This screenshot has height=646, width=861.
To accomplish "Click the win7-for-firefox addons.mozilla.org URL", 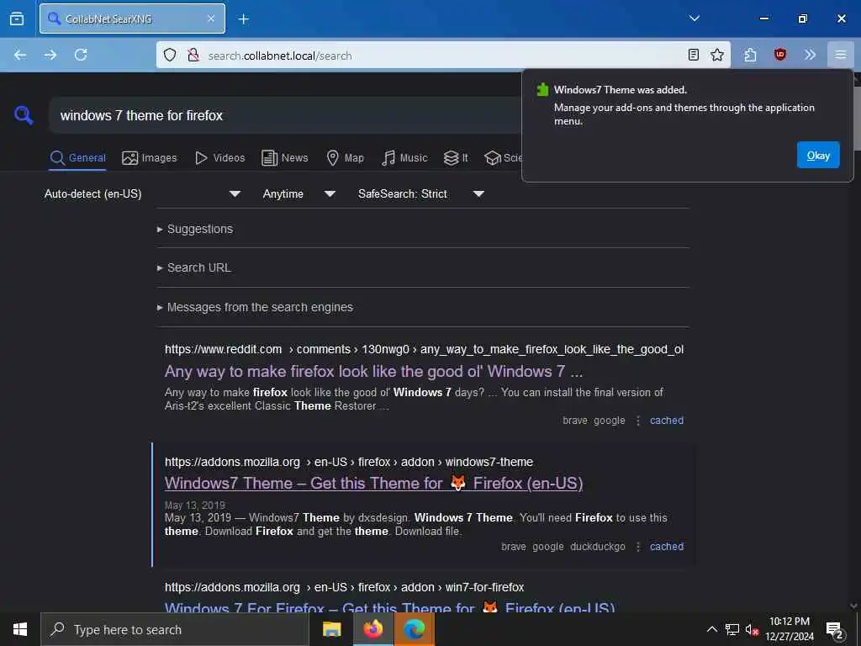I will pyautogui.click(x=344, y=587).
